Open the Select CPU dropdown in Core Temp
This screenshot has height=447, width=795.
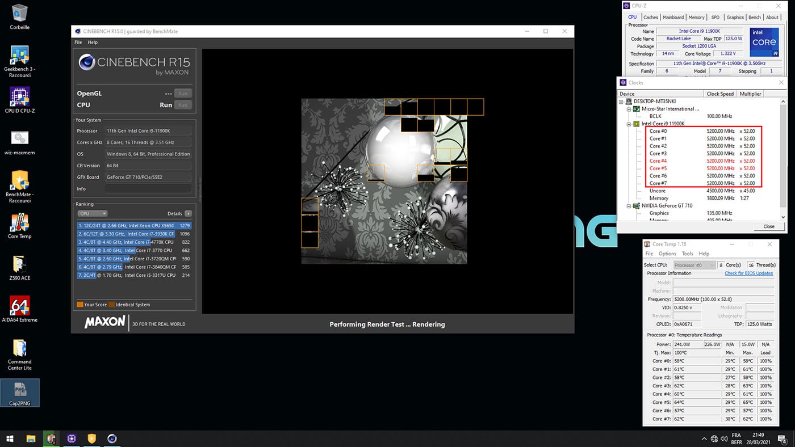(x=694, y=265)
